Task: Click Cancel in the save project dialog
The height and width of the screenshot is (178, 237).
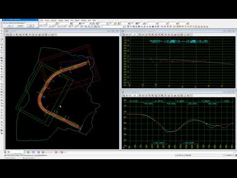Action: pyautogui.click(x=20, y=26)
